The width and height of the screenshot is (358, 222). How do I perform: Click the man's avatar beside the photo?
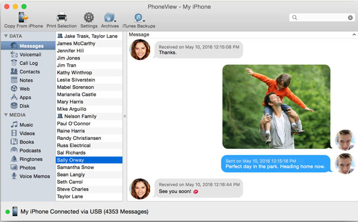pos(345,140)
